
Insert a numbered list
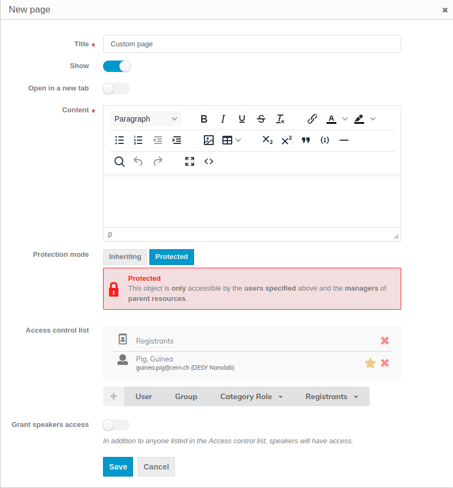(x=138, y=140)
